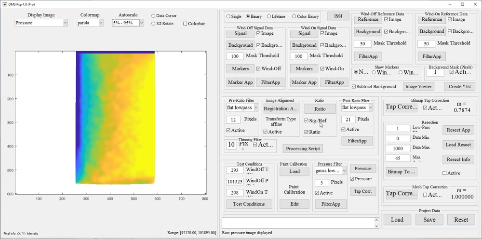Image resolution: width=482 pixels, height=239 pixels.
Task: Click the message box scroll down arrow
Action: [x=376, y=226]
